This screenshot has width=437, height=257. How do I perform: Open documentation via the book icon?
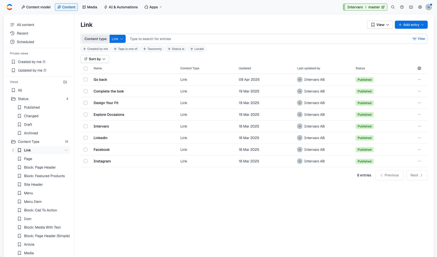tap(411, 7)
